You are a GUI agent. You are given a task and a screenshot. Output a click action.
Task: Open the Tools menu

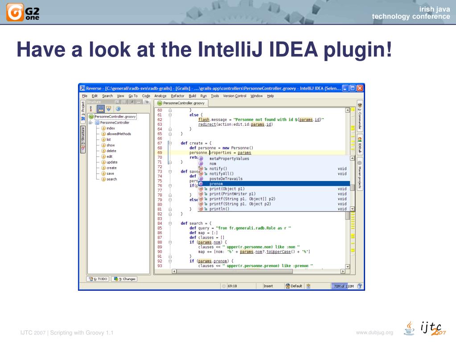(x=215, y=96)
